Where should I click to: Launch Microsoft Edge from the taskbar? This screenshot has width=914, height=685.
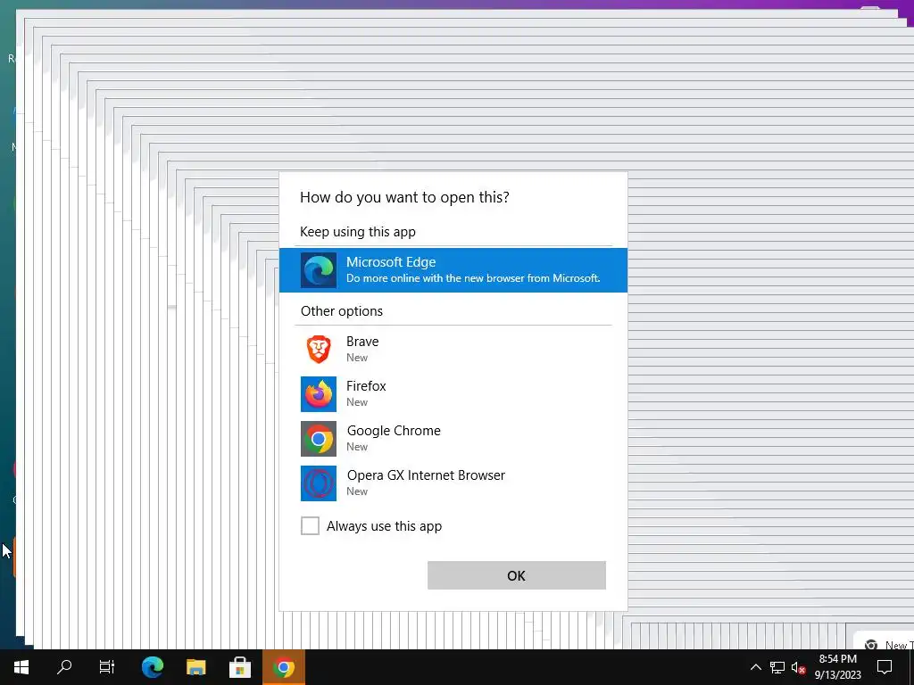153,667
